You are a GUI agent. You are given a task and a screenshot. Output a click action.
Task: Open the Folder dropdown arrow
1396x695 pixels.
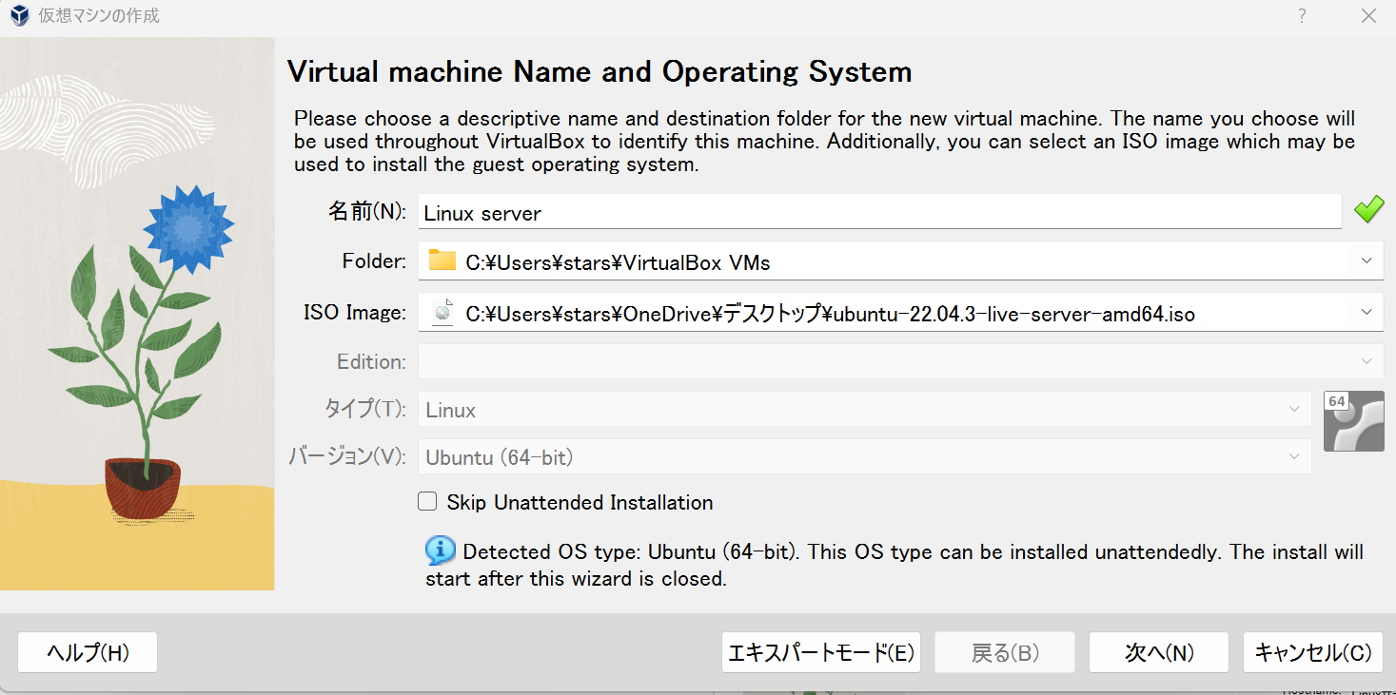pos(1367,261)
